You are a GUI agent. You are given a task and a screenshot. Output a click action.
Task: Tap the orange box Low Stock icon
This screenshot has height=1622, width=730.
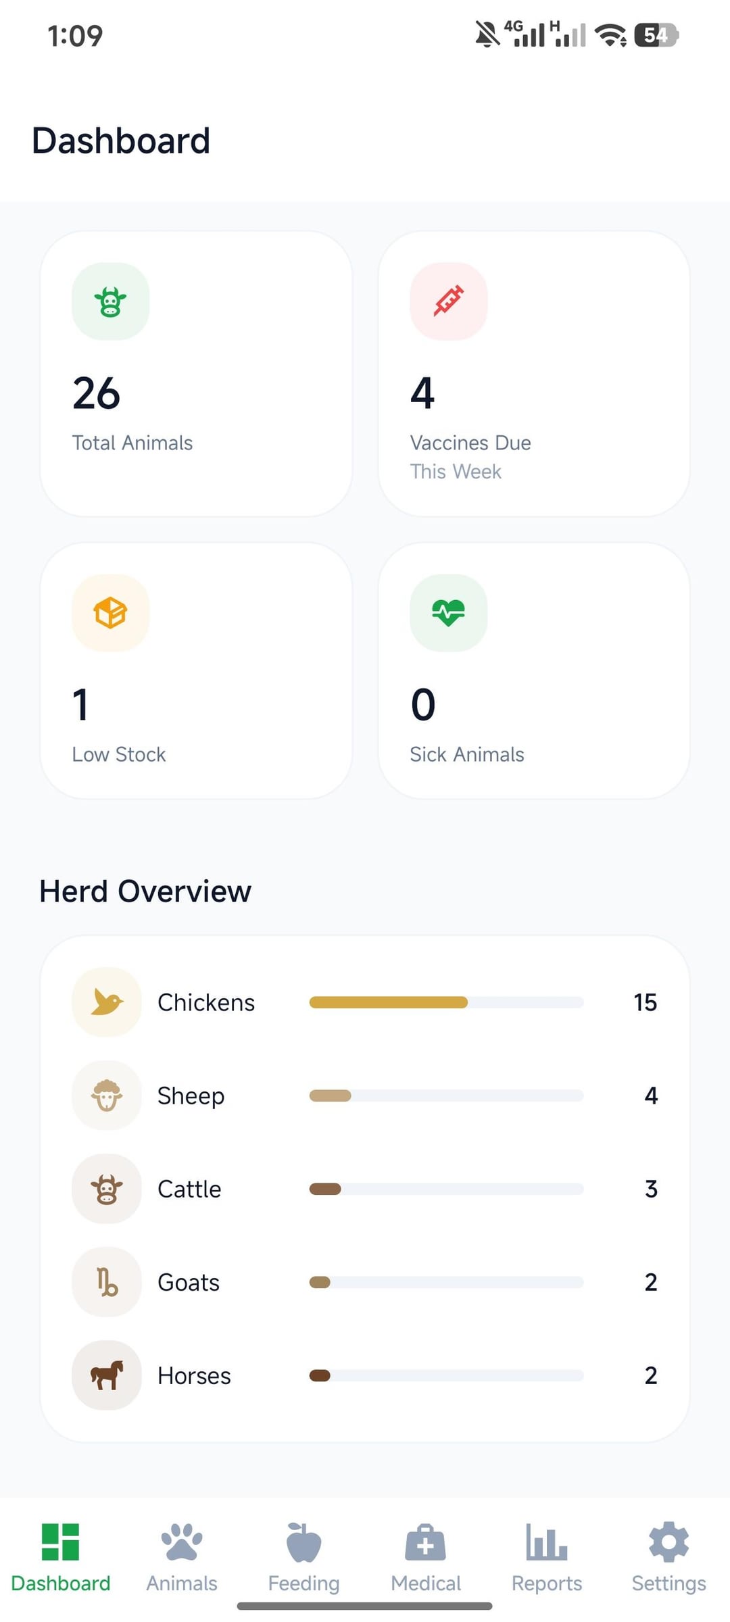(110, 613)
